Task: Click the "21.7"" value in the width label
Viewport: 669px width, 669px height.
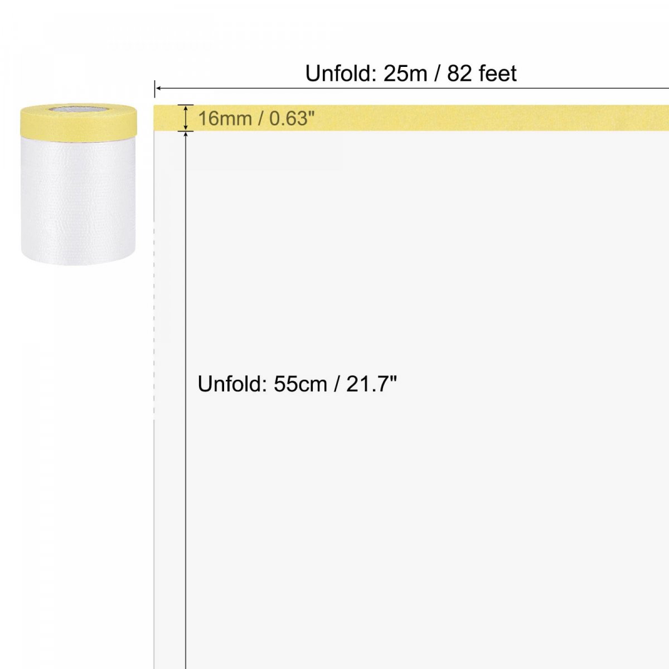Action: point(371,384)
